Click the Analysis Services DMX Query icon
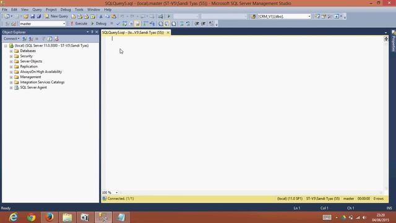396x223 pixels. click(x=86, y=16)
